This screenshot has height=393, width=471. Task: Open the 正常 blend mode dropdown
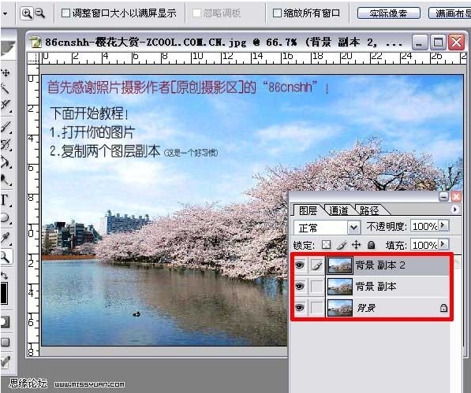(x=327, y=228)
